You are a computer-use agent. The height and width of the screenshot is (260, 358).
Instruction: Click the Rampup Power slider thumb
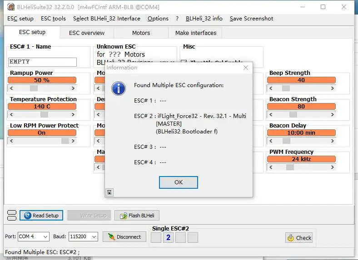point(34,88)
